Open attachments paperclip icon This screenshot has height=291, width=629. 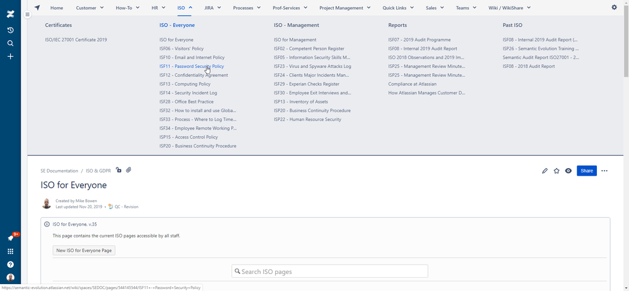click(128, 170)
